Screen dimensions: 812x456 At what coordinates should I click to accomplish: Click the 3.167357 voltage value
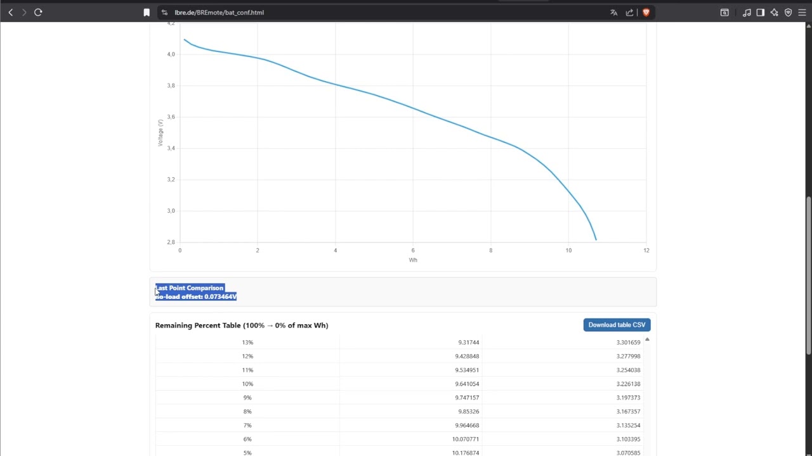(628, 412)
